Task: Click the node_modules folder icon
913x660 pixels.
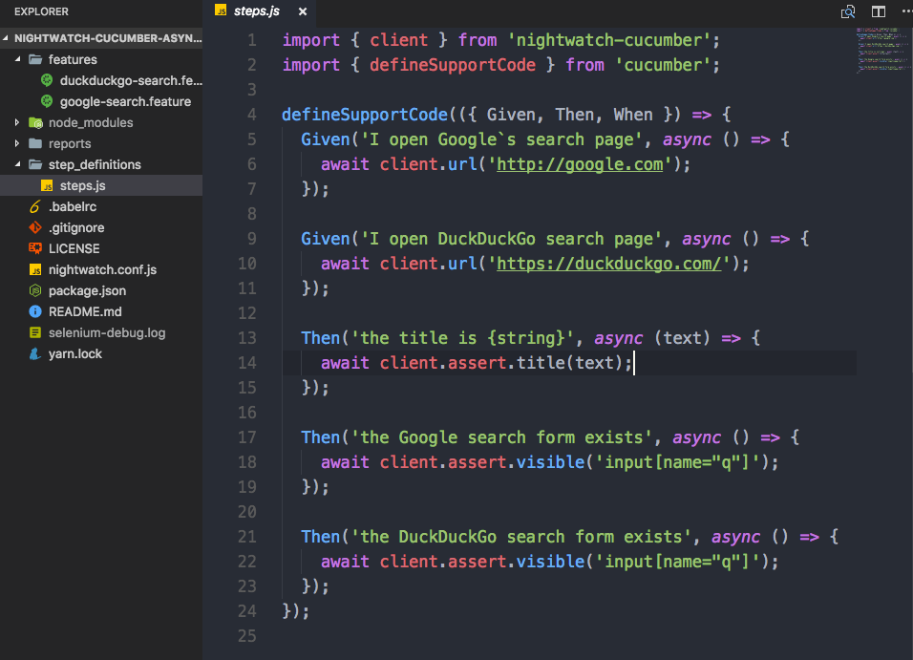Action: (x=35, y=122)
